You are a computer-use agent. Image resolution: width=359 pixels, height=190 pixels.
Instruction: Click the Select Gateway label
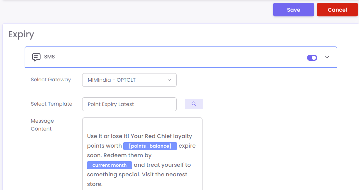point(51,80)
